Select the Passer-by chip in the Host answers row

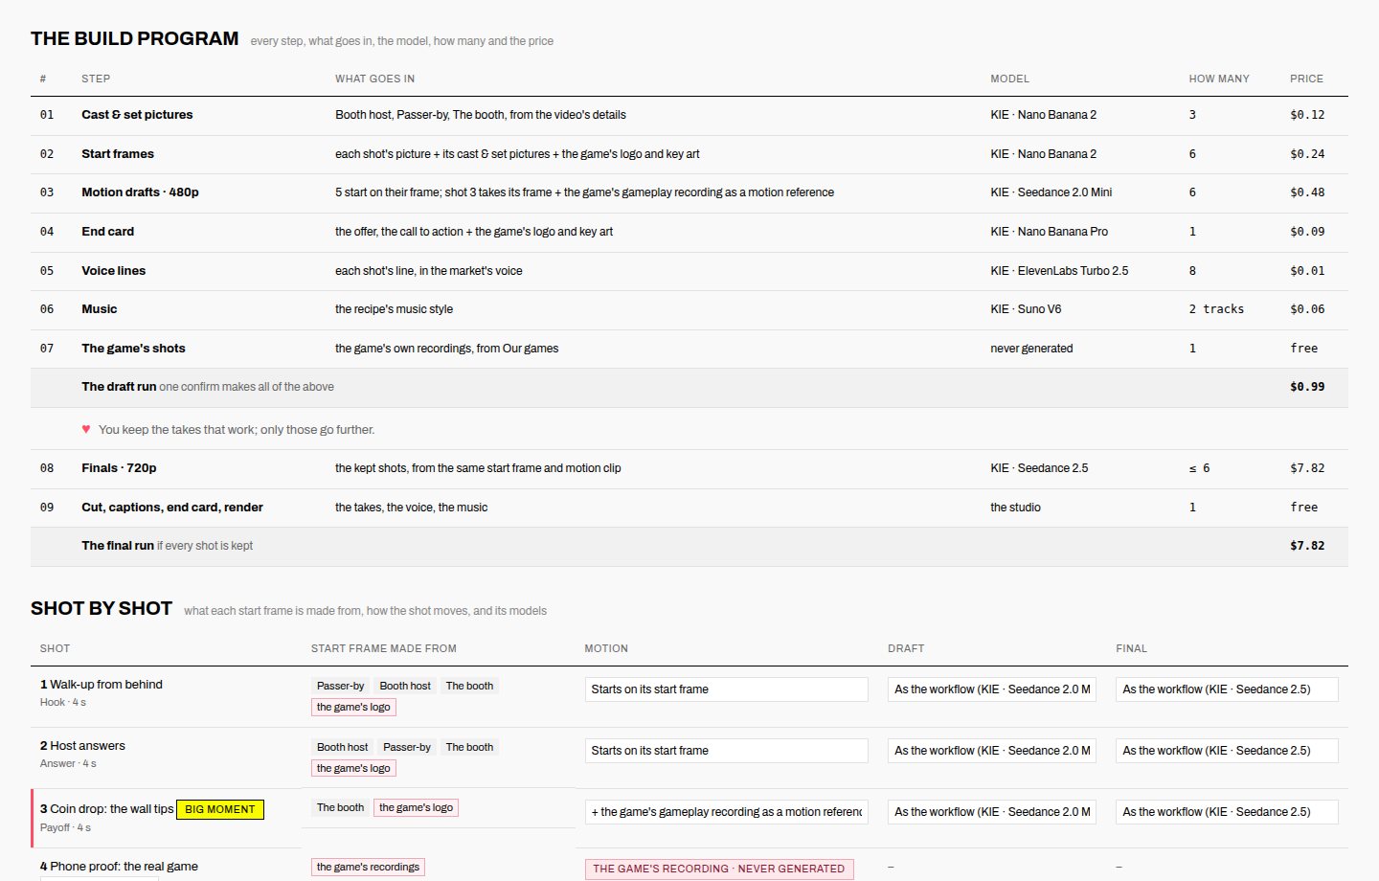pos(407,747)
